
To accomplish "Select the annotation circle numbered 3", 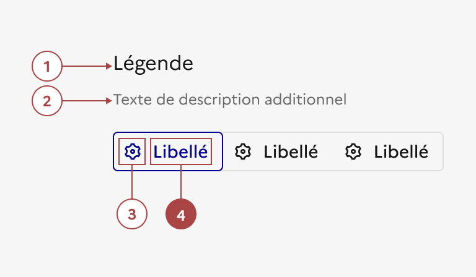I will click(132, 215).
